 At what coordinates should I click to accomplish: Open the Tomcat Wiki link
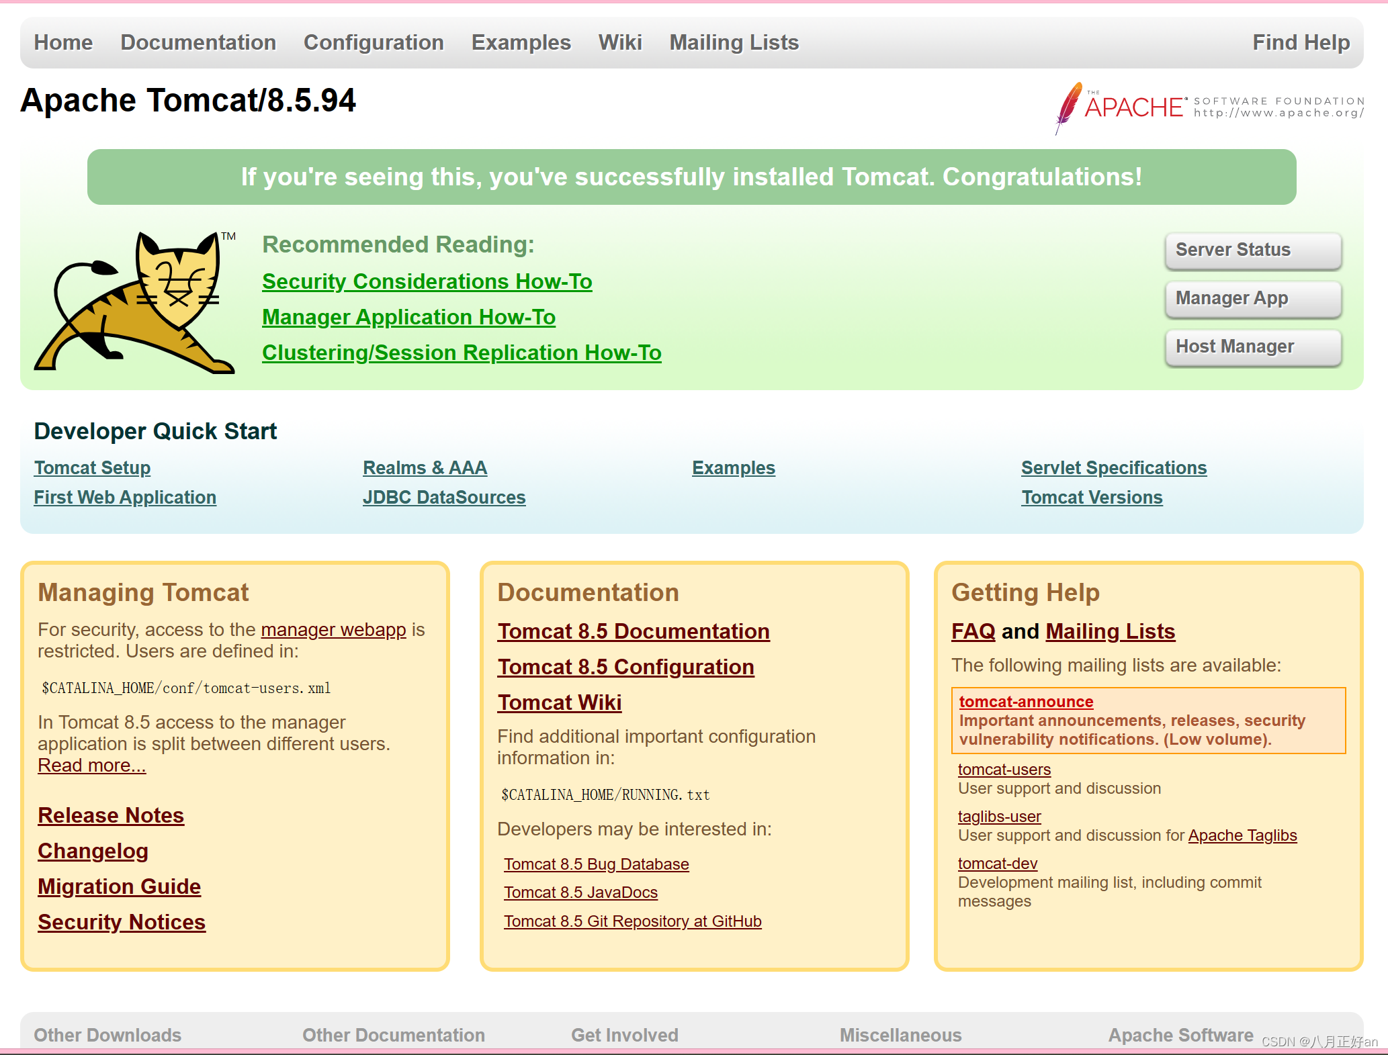coord(559,702)
